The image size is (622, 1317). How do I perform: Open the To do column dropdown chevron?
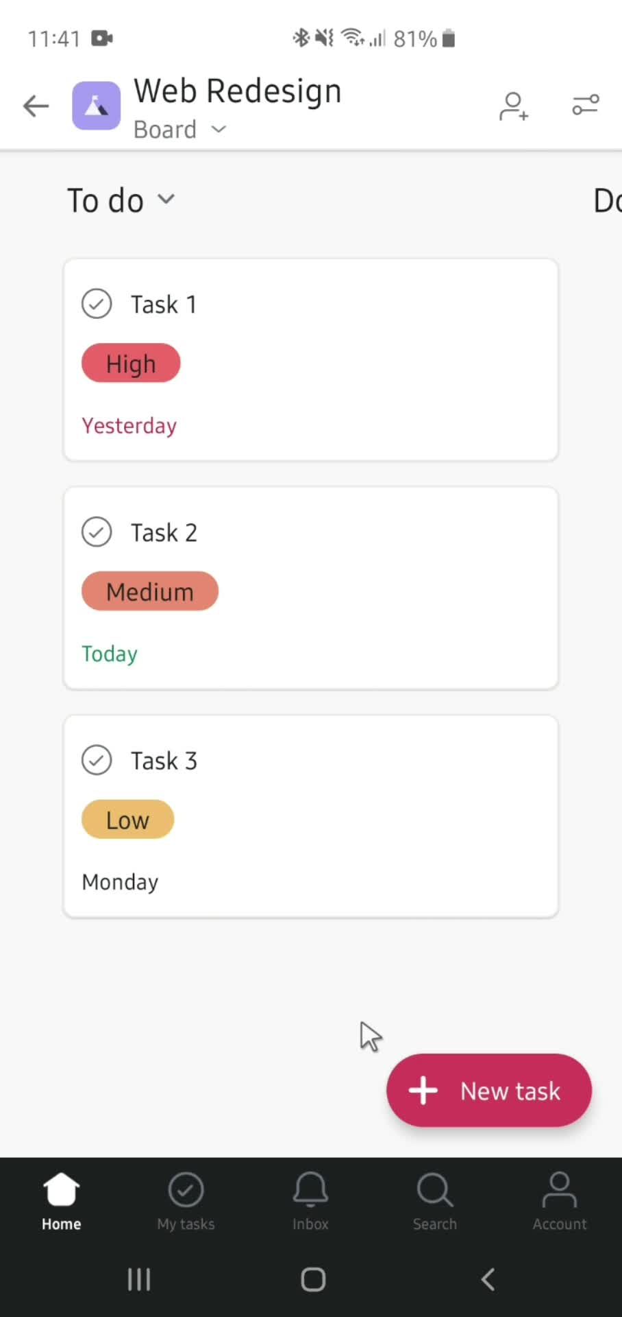tap(166, 200)
